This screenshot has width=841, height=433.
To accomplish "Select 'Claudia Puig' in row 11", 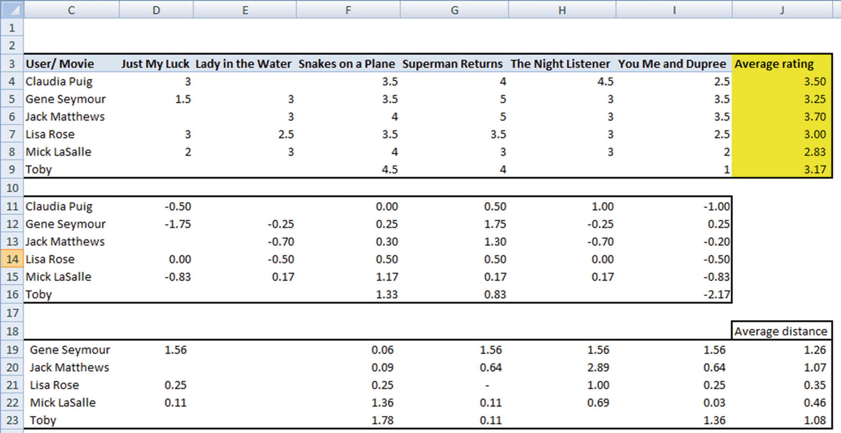I will (59, 207).
